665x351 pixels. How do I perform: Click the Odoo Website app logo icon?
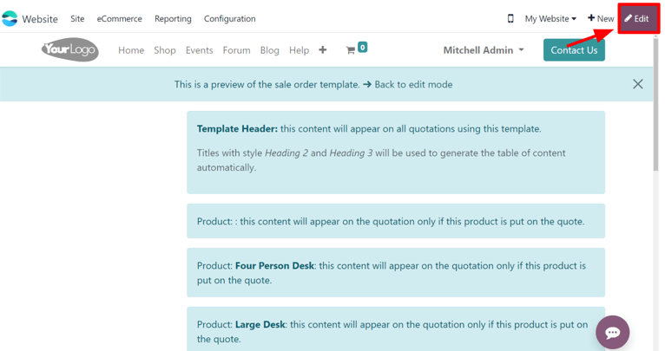10,18
